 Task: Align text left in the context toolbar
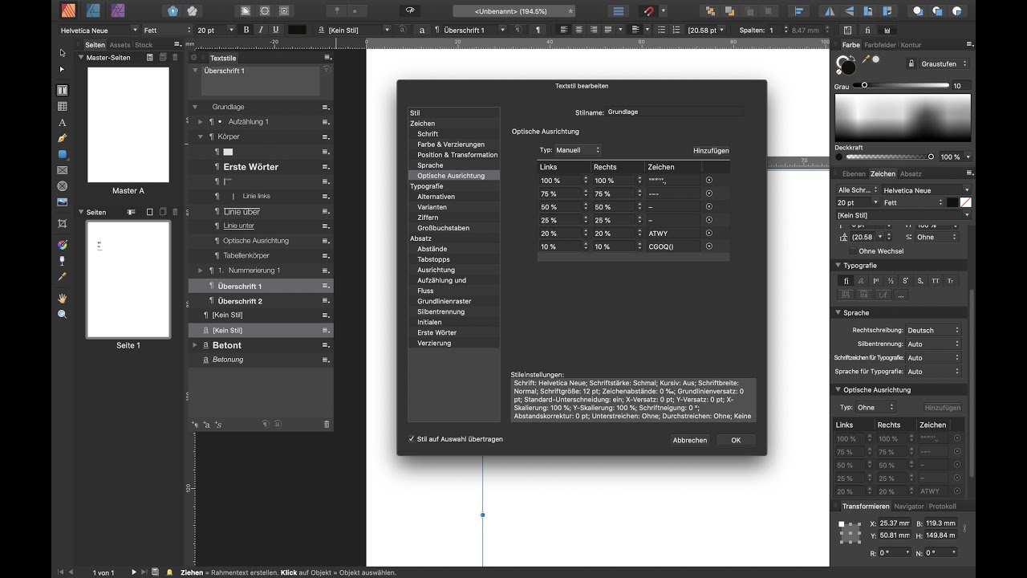point(564,30)
